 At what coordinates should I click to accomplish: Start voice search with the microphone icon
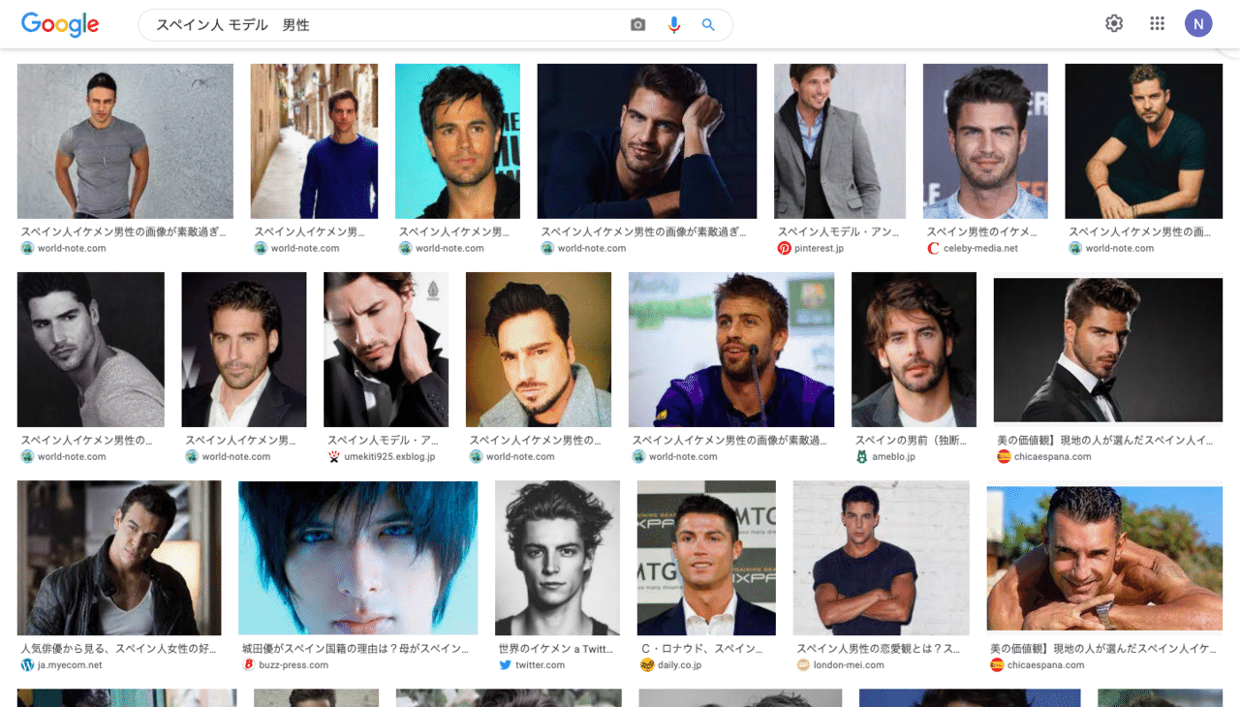(x=674, y=25)
